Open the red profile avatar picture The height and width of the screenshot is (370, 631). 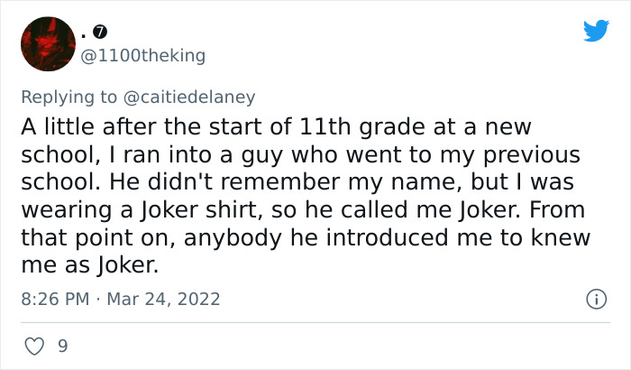[x=47, y=44]
